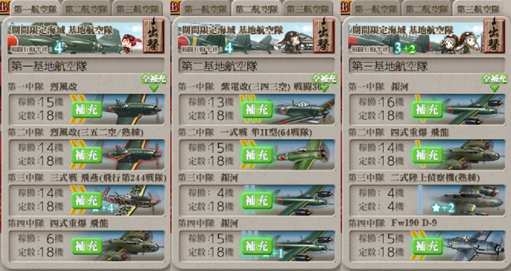Click 補充 for 銀河 squadron with 4 planes
This screenshot has width=511, height=271.
257,200
